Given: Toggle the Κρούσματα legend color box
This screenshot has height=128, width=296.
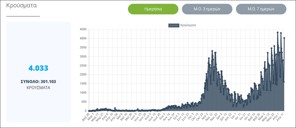Looking at the screenshot, I should tap(174, 25).
